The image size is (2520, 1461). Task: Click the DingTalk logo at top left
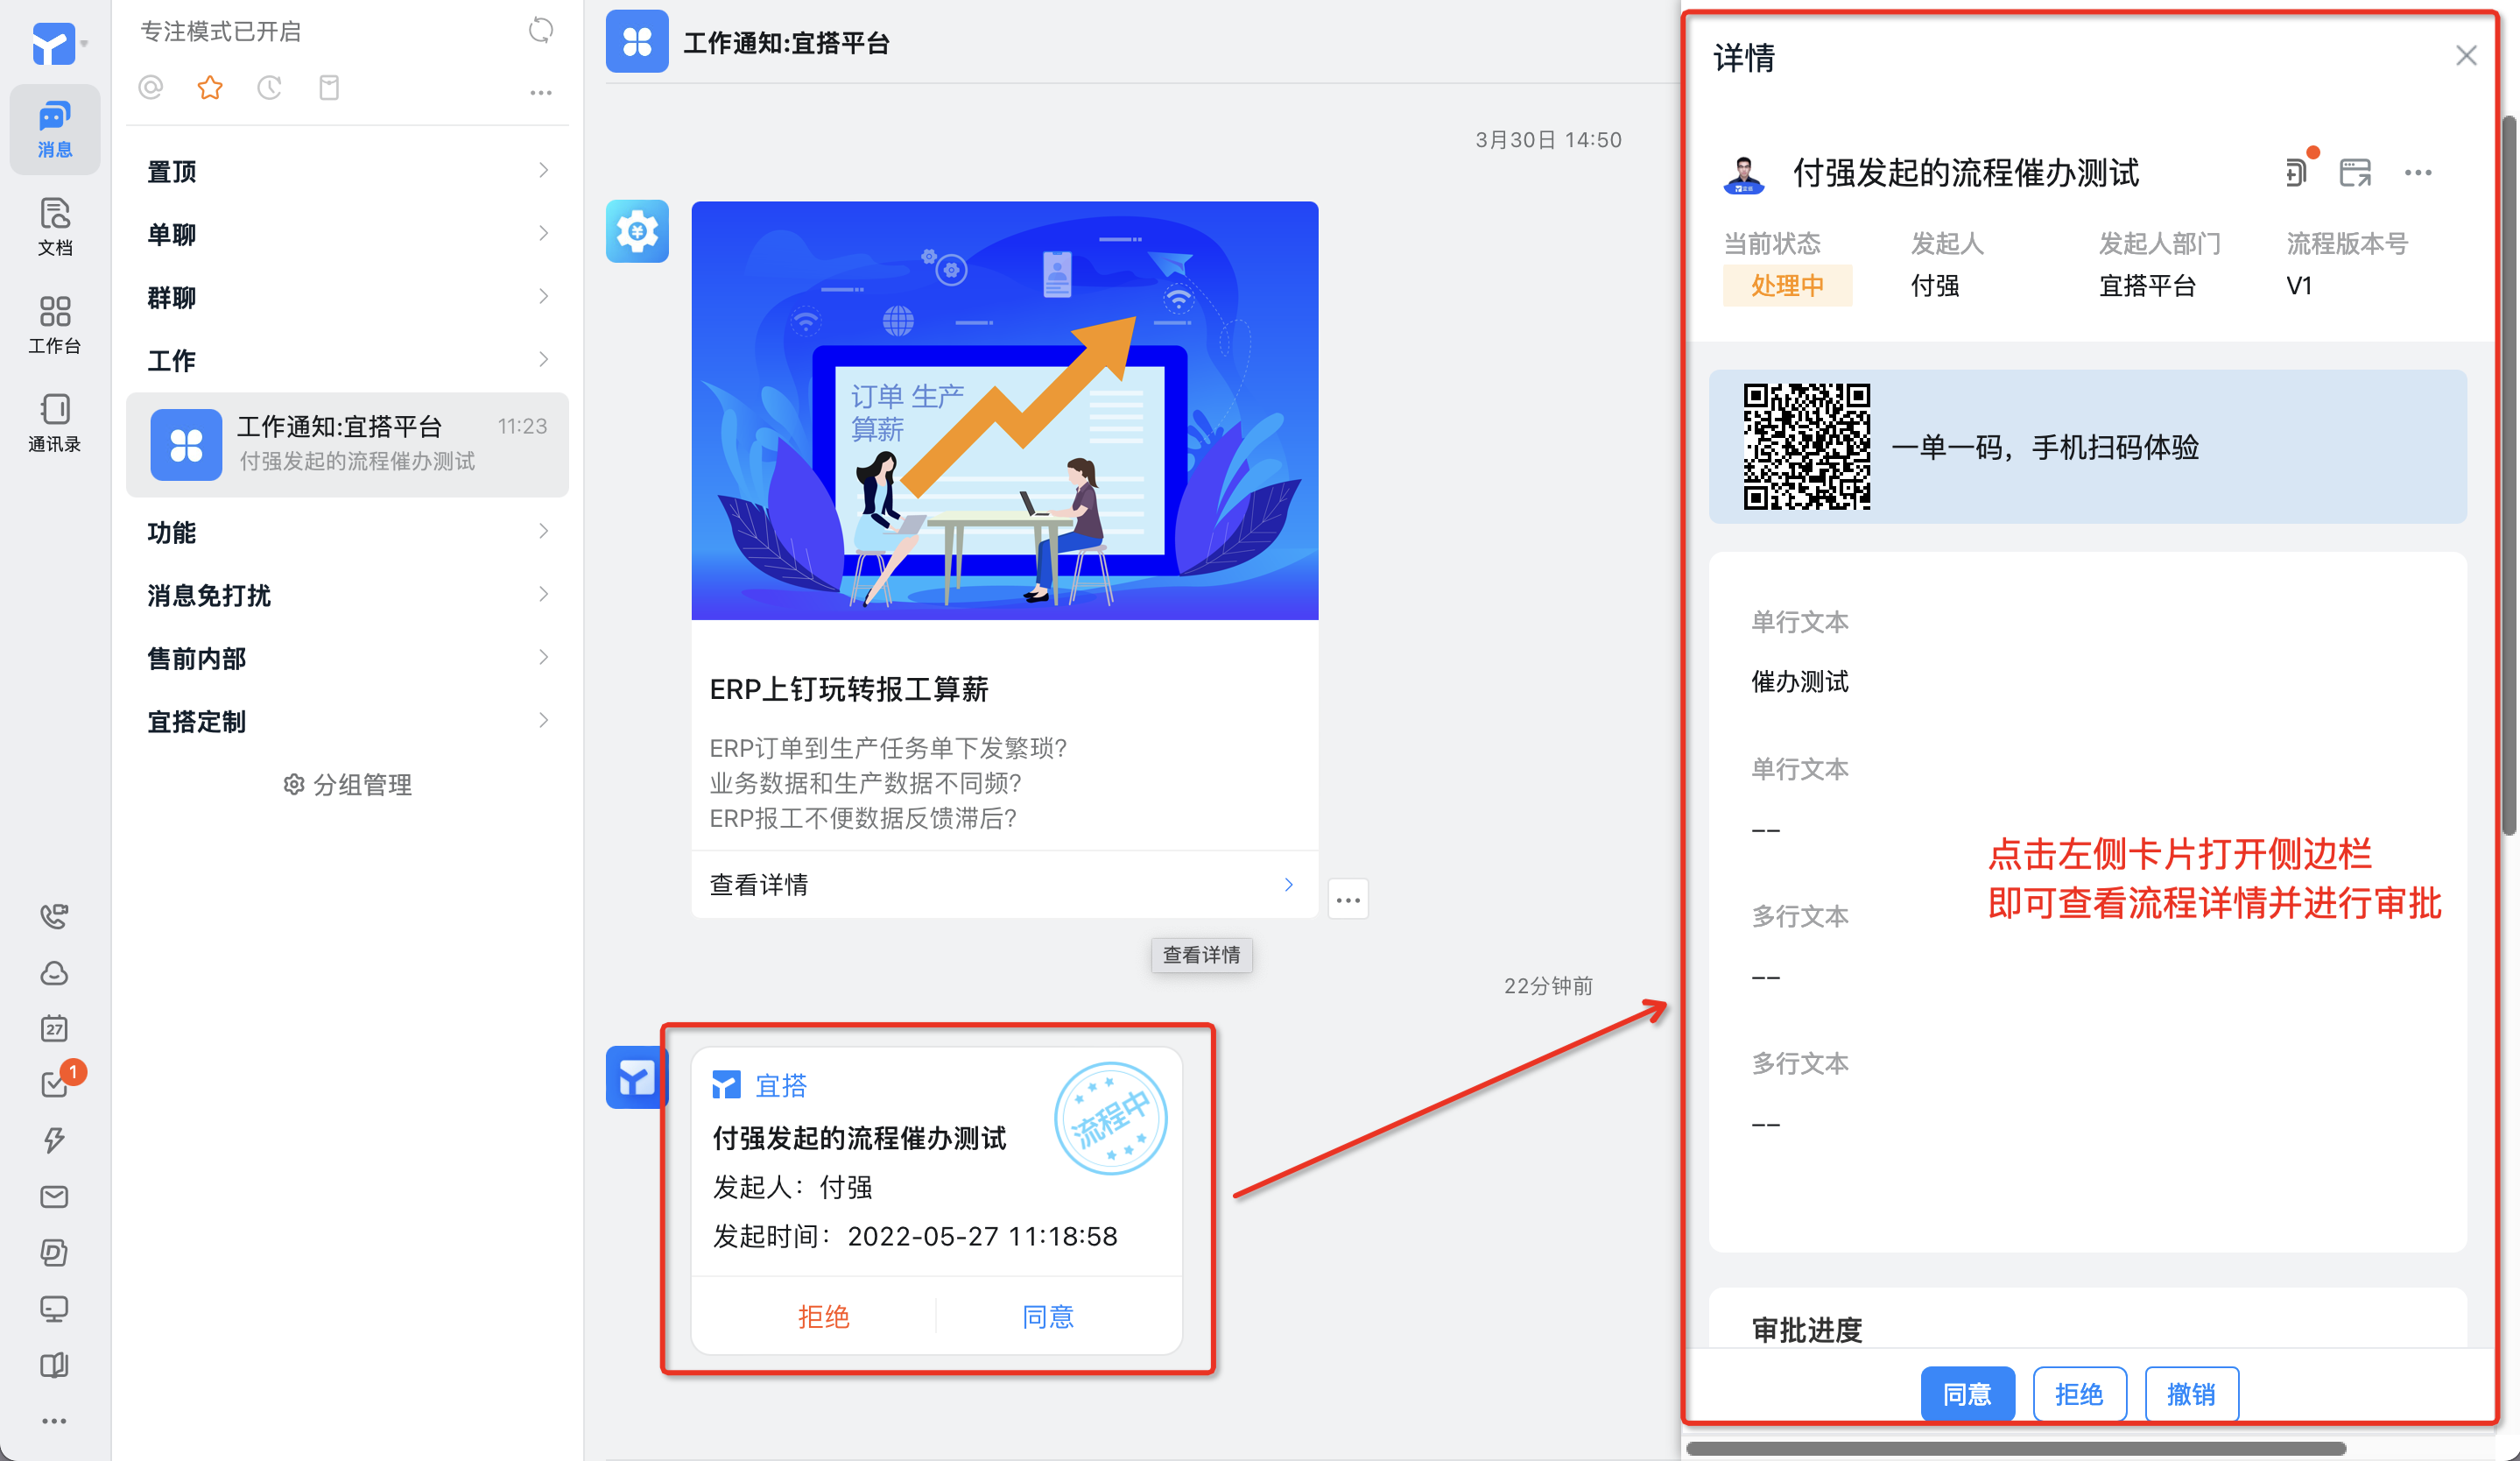(54, 44)
